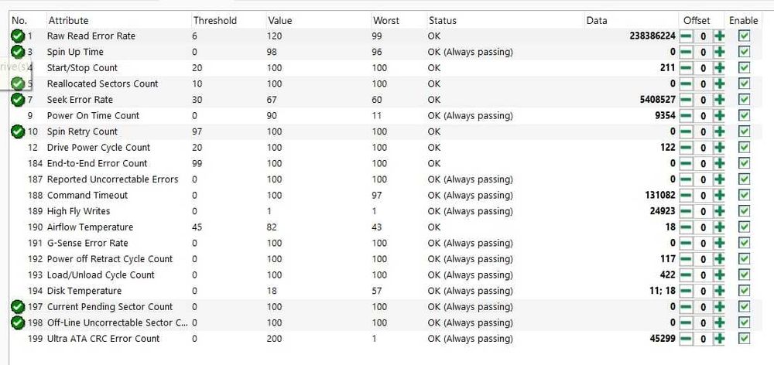This screenshot has height=365, width=774.
Task: Decrease offset for Power On Time Count
Action: point(686,115)
